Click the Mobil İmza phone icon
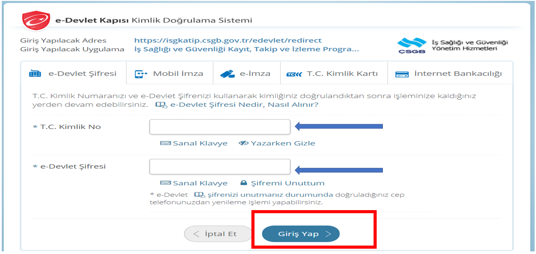Viewport: 536px width, 254px height. point(141,74)
